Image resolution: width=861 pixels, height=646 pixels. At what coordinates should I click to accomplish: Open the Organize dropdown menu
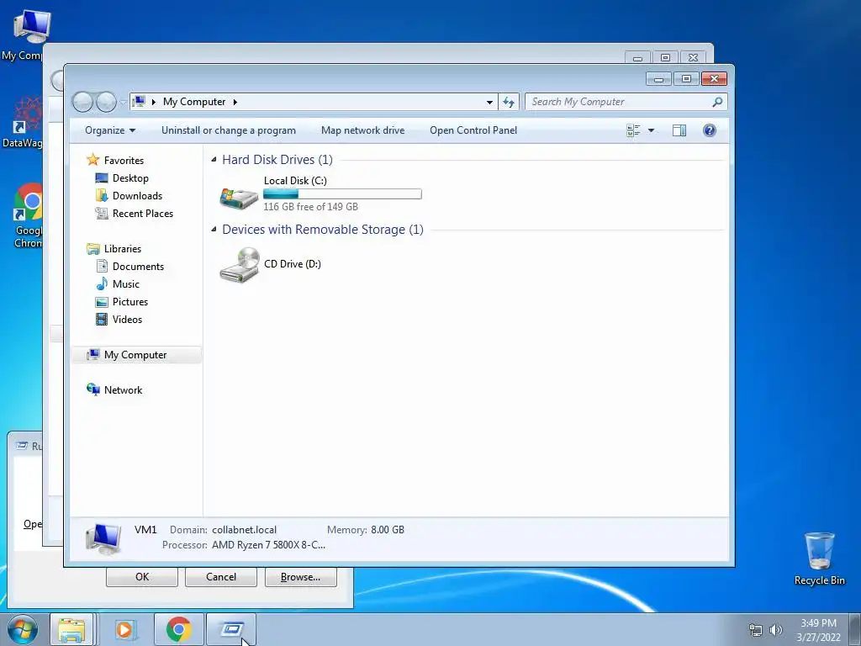coord(110,130)
